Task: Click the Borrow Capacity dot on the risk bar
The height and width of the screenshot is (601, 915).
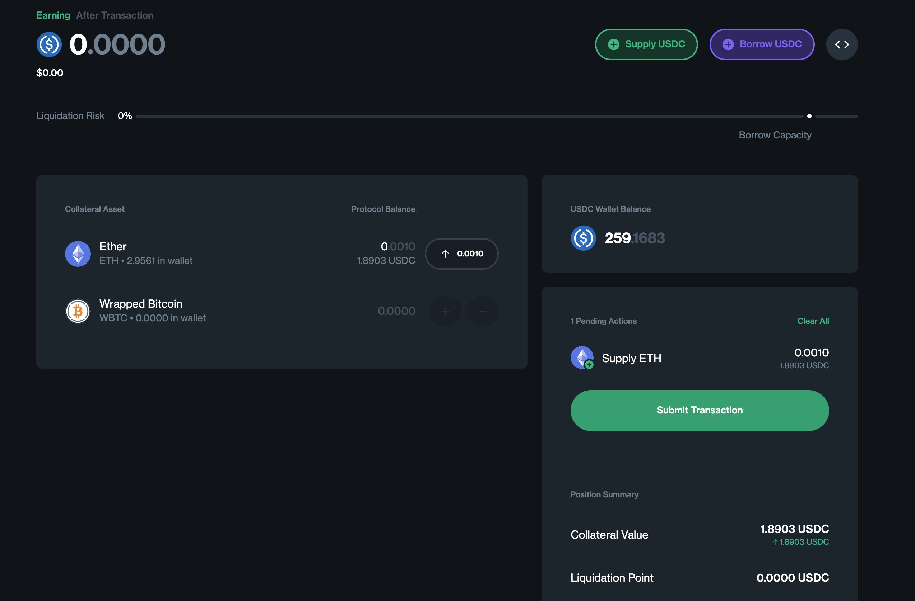Action: coord(809,116)
